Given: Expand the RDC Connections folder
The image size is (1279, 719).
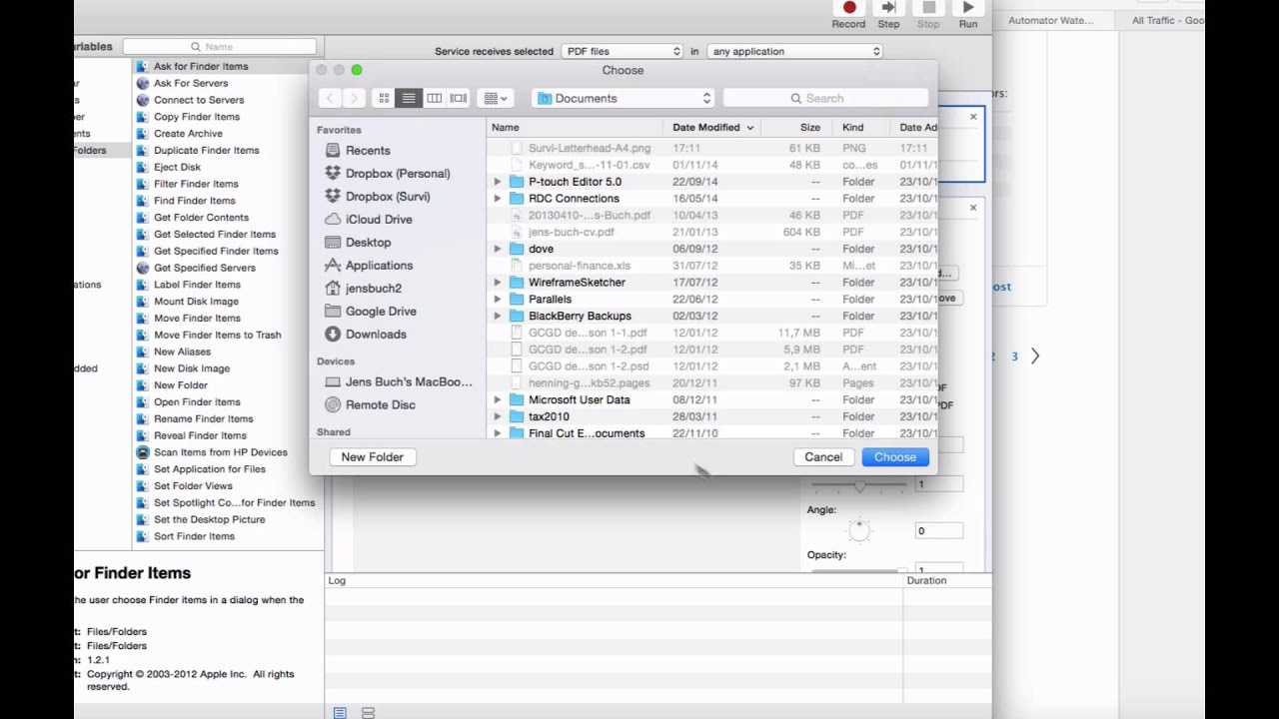Looking at the screenshot, I should pyautogui.click(x=498, y=199).
